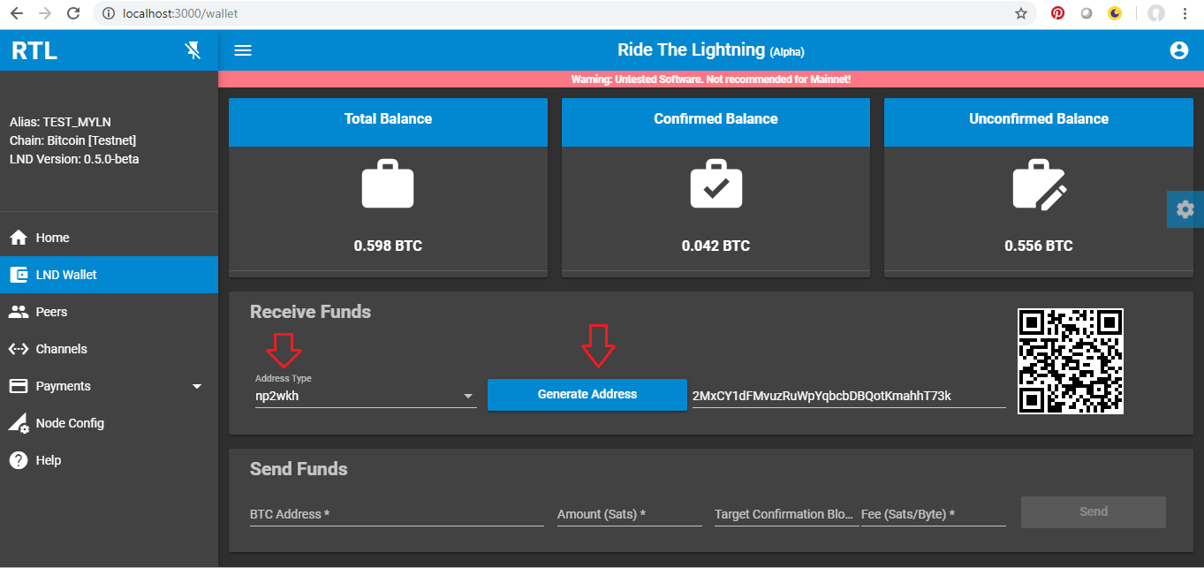Viewport: 1204px width, 568px height.
Task: Click the untested software warning banner
Action: 711,80
